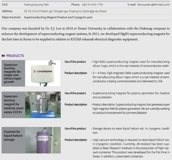Open the liquid helium cryostat photo
172x160 pixels.
point(43,140)
